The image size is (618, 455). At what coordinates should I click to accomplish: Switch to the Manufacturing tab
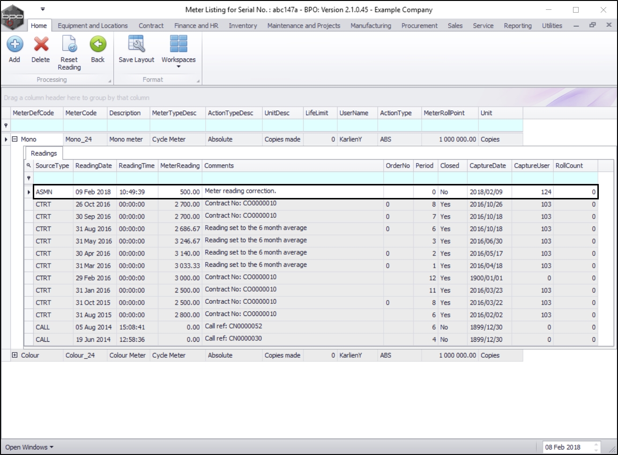tap(371, 26)
